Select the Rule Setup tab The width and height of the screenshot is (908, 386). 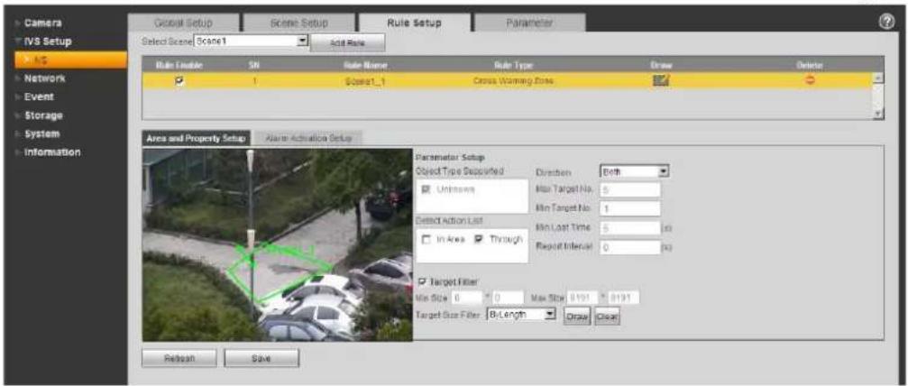(x=414, y=23)
